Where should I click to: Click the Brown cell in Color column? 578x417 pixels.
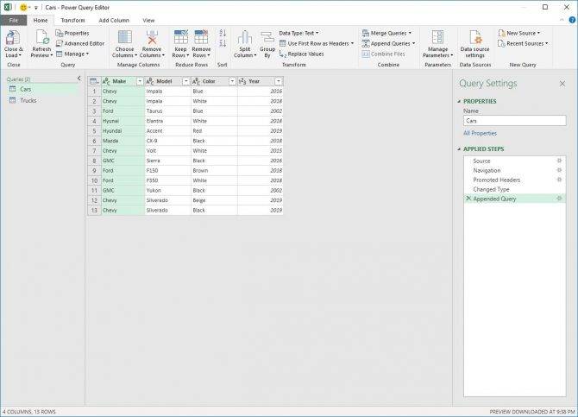coord(214,170)
